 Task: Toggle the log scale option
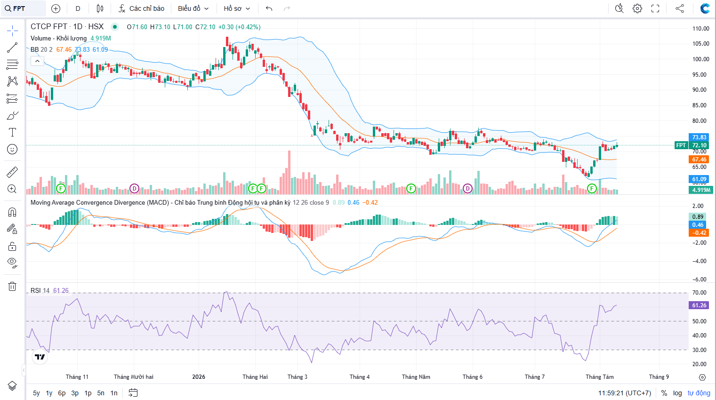[x=677, y=393]
